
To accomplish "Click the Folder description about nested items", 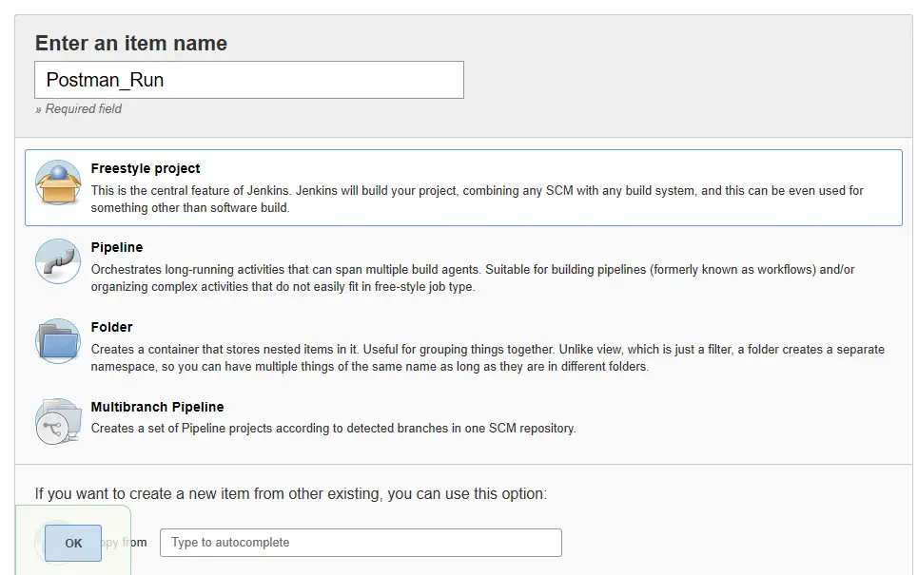I will pyautogui.click(x=488, y=358).
